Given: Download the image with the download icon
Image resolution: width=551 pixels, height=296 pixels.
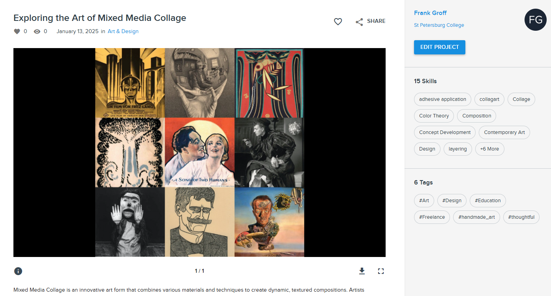Looking at the screenshot, I should (x=362, y=271).
